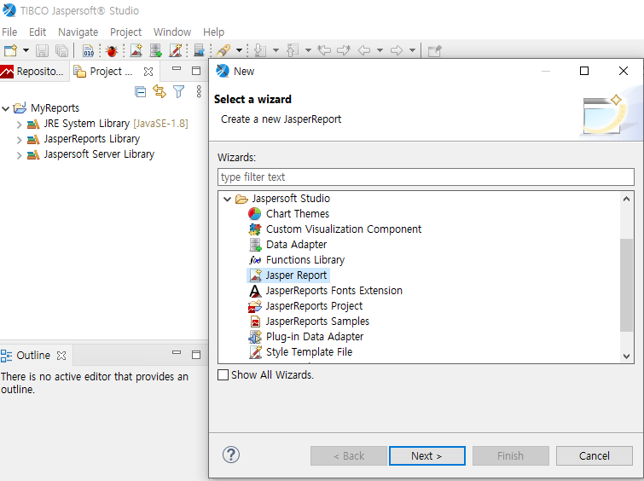The image size is (644, 481).
Task: Open the Previous Annotation dropdown arrow
Action: (x=308, y=50)
